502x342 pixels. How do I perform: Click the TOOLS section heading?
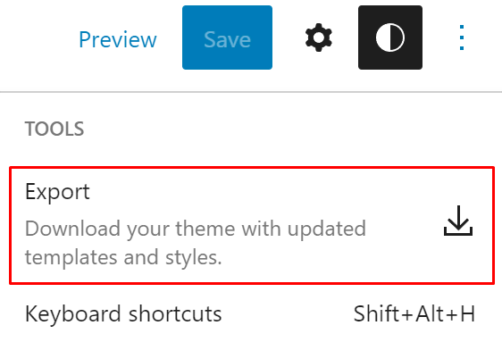[54, 129]
